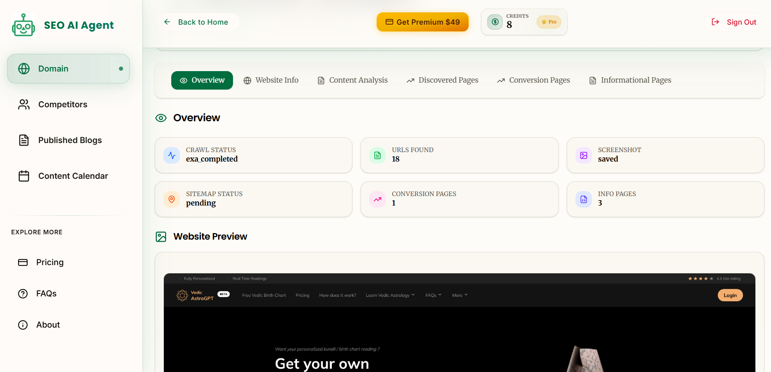Click the Sitemap Status pin icon
This screenshot has width=771, height=372.
tap(172, 199)
